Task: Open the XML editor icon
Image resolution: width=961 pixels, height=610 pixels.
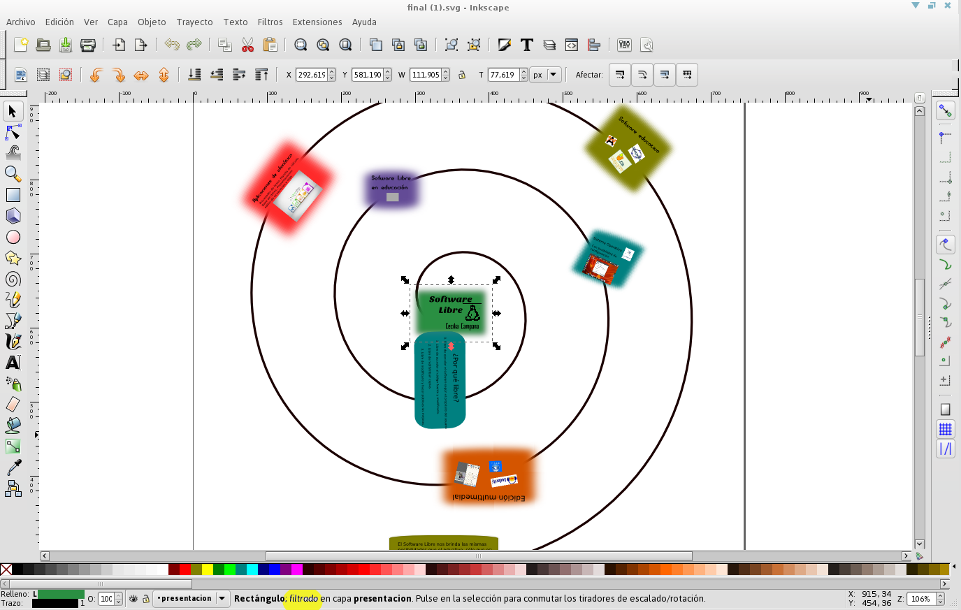Action: [572, 45]
